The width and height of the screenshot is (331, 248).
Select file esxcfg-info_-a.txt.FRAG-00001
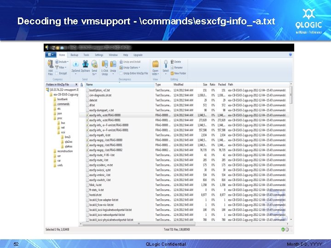[x=183, y=120]
